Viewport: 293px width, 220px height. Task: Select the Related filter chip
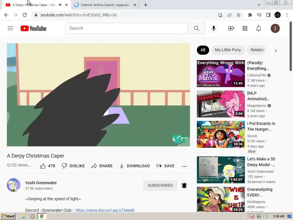(257, 50)
